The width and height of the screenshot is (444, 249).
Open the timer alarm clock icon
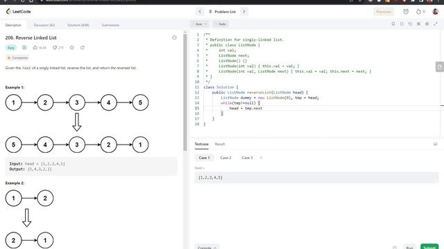pyautogui.click(x=406, y=12)
